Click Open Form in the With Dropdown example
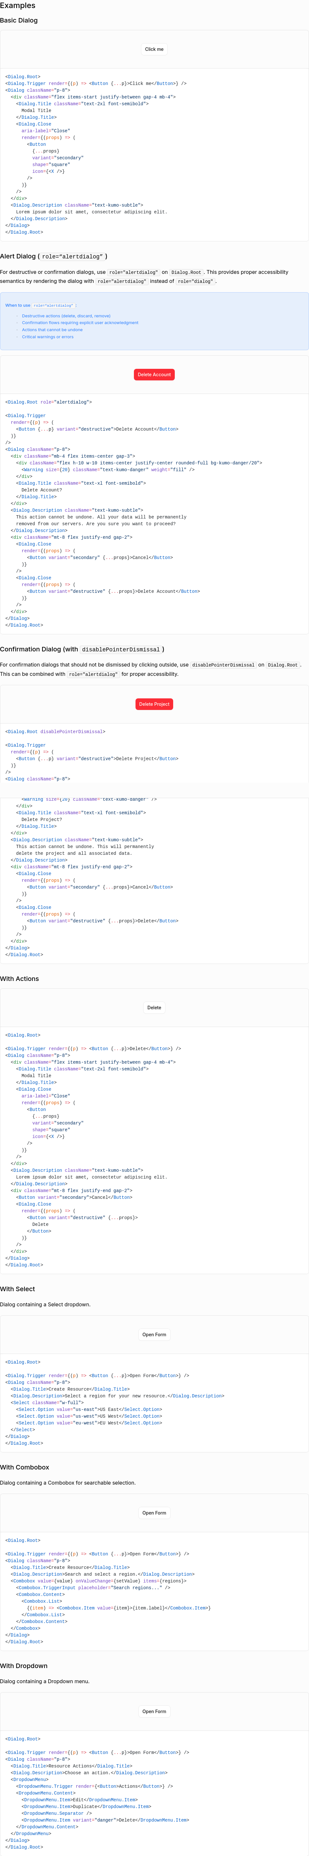Viewport: 309px width, 1856px height. (154, 1711)
